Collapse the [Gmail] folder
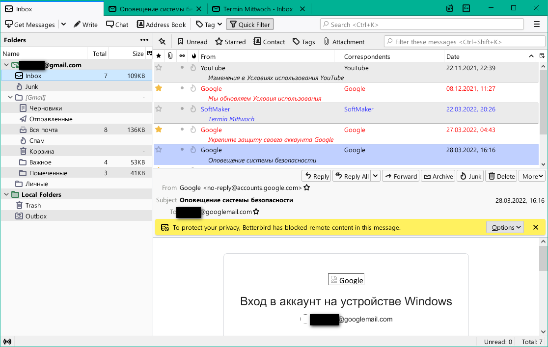The image size is (548, 347). pyautogui.click(x=10, y=98)
